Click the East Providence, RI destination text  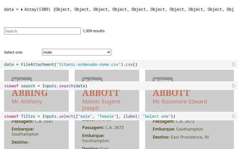pos(190,137)
